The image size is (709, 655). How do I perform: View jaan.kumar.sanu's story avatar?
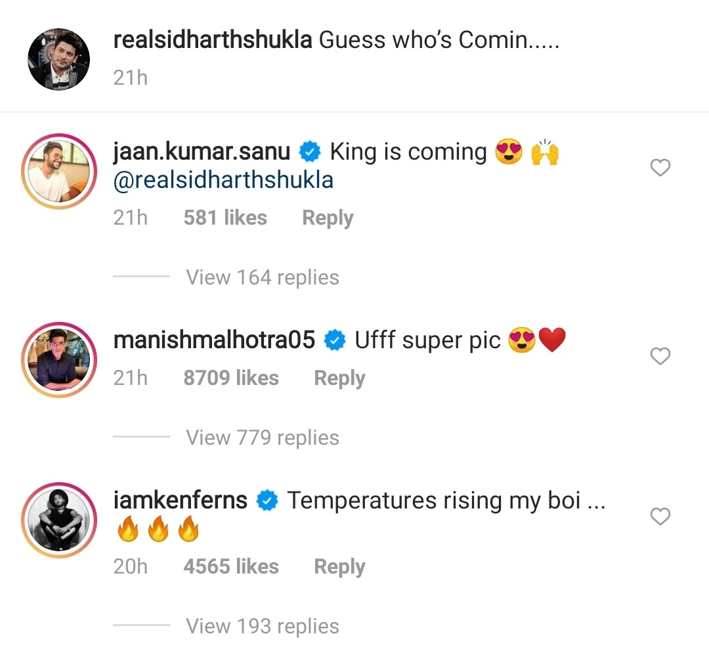click(x=58, y=171)
